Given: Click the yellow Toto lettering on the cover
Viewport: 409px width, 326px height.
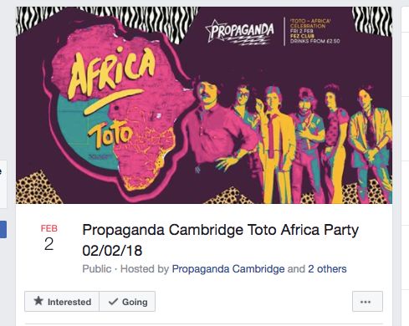Looking at the screenshot, I should pyautogui.click(x=110, y=135).
